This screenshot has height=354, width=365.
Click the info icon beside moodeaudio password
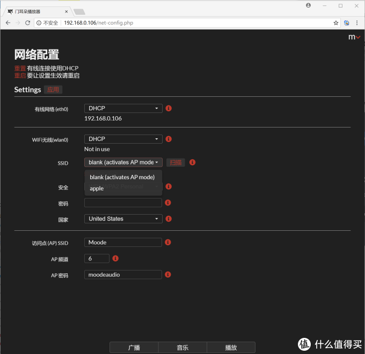tap(168, 274)
